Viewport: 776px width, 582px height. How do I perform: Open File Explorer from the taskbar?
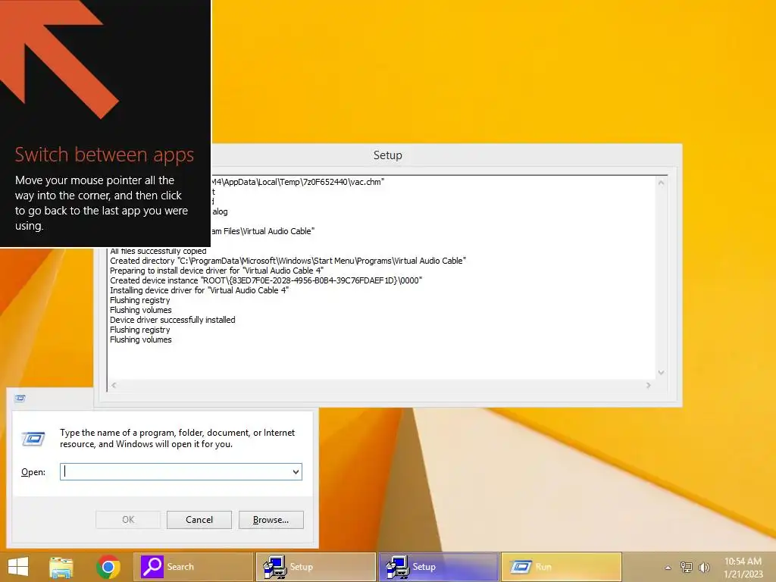pyautogui.click(x=61, y=567)
